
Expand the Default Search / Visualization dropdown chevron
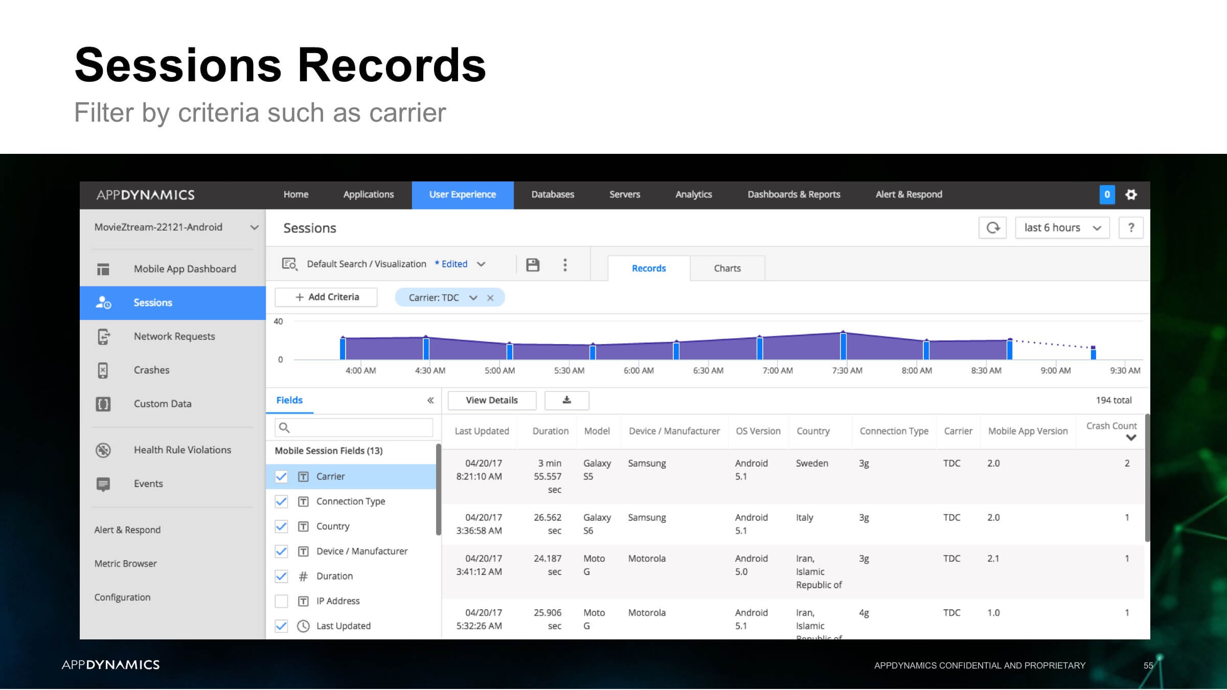[x=481, y=264]
